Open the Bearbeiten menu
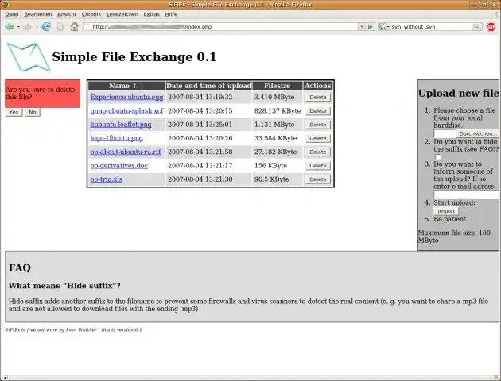This screenshot has height=381, width=501. pyautogui.click(x=38, y=14)
